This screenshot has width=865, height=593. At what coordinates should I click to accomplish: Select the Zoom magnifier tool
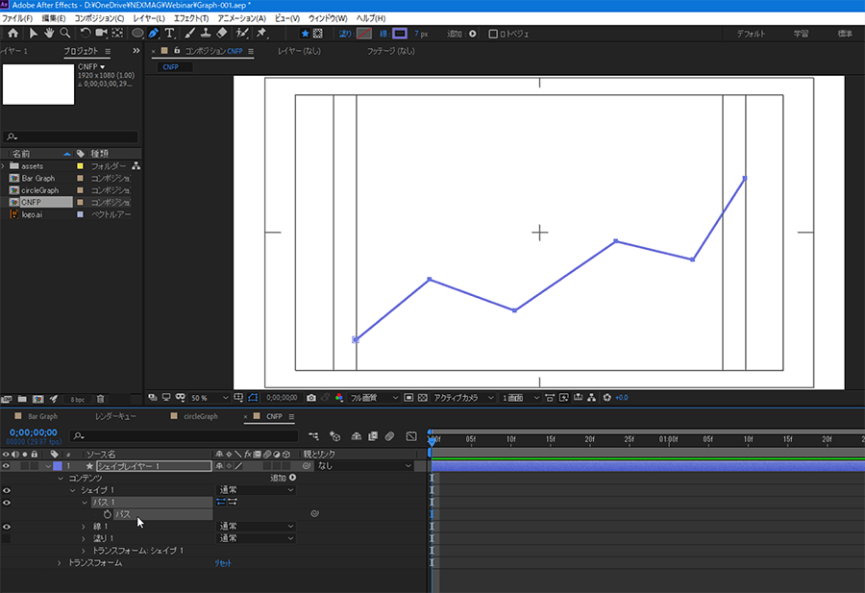(64, 34)
